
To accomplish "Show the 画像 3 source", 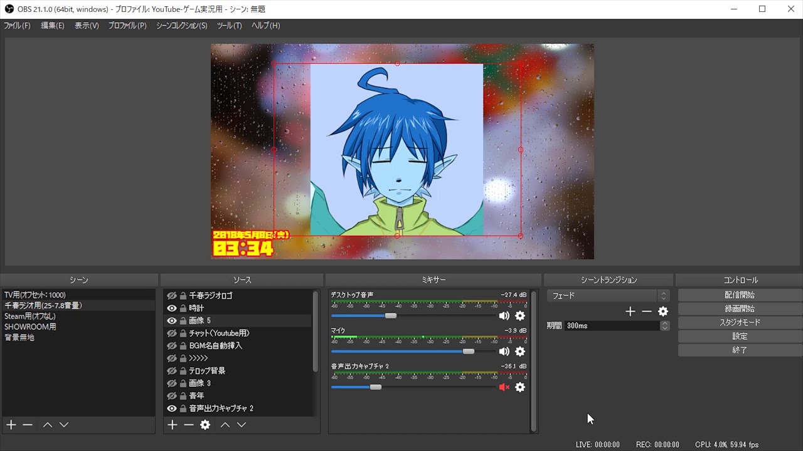I will pos(171,383).
